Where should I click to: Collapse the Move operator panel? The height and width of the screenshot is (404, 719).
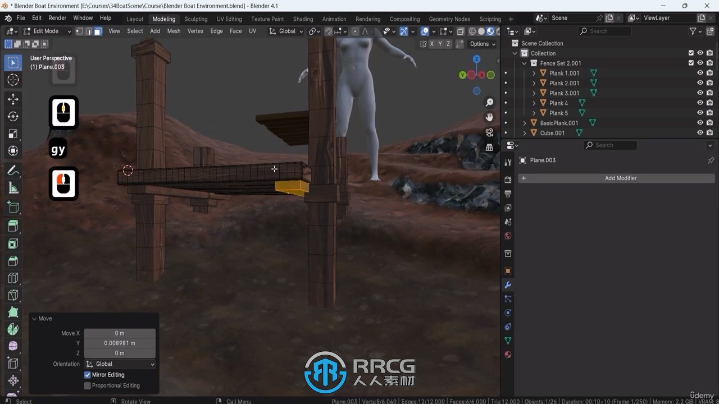(34, 319)
